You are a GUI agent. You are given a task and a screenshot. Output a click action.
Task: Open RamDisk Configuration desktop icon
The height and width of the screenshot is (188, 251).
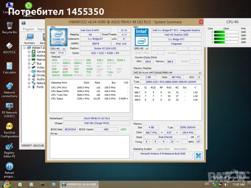coord(9,130)
